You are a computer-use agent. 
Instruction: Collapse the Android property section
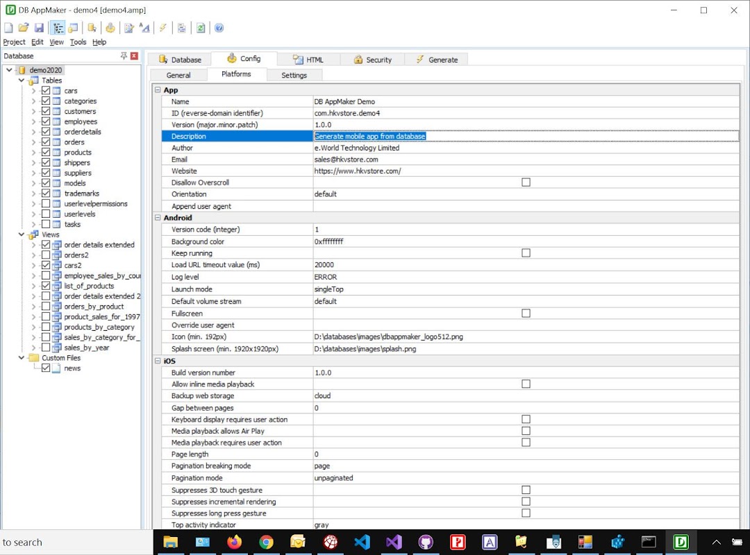pyautogui.click(x=158, y=218)
